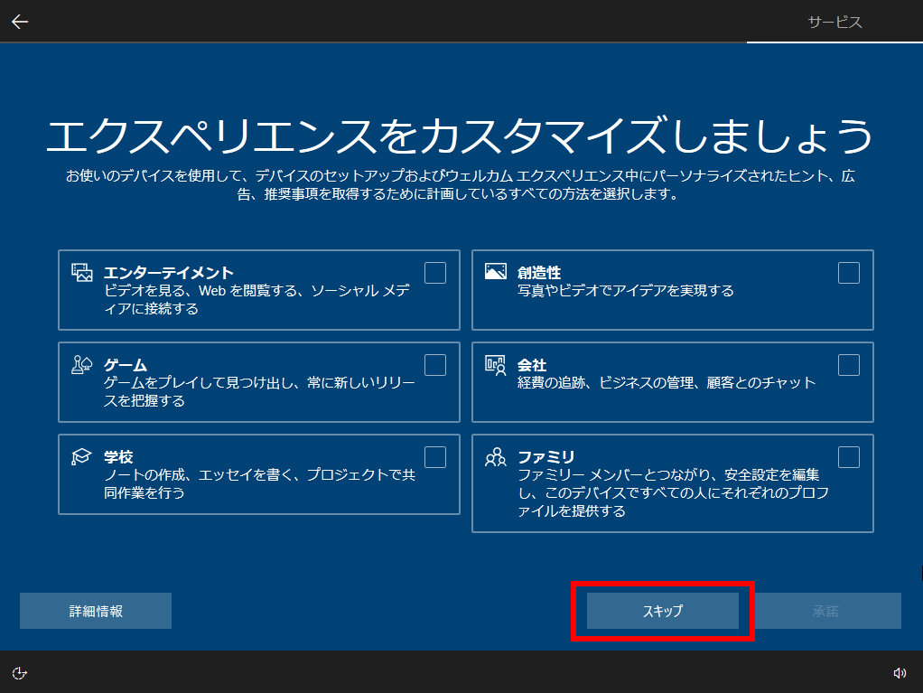
Task: Click description 写真やビデオでアイデアを実現する
Action: [x=626, y=291]
